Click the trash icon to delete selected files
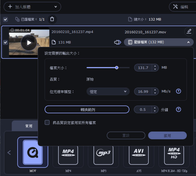 tap(52, 19)
